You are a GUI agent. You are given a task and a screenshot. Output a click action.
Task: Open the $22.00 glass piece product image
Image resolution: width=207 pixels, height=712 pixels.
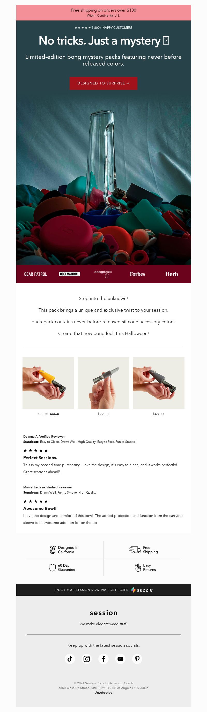click(x=103, y=383)
